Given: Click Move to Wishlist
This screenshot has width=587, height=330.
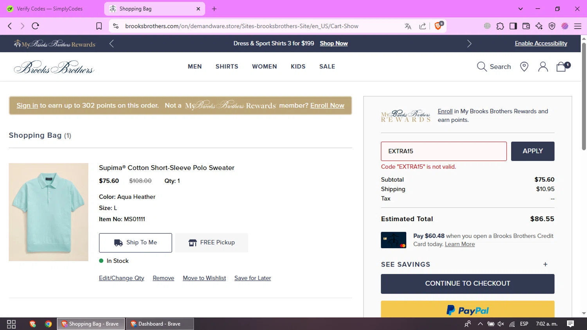Looking at the screenshot, I should 204,278.
